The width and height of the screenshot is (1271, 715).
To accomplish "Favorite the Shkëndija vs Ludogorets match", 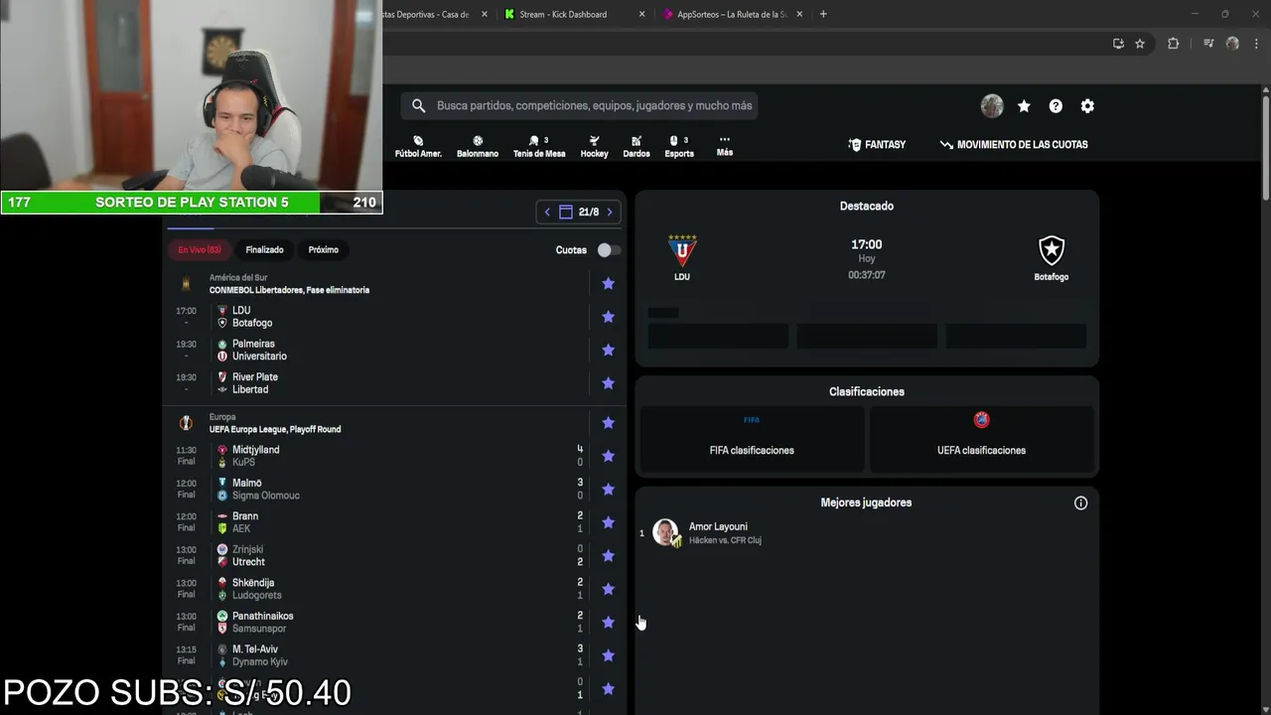I will tap(608, 589).
